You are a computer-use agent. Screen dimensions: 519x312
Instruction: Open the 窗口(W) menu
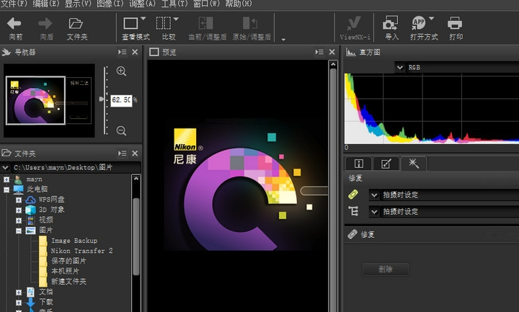pyautogui.click(x=206, y=4)
